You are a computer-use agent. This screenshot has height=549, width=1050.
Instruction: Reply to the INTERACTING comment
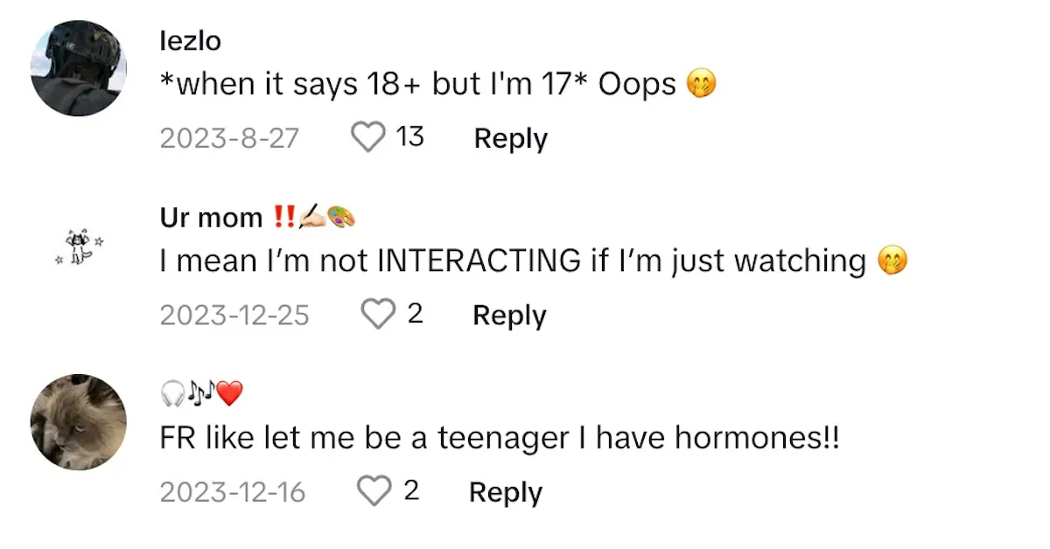(x=509, y=315)
